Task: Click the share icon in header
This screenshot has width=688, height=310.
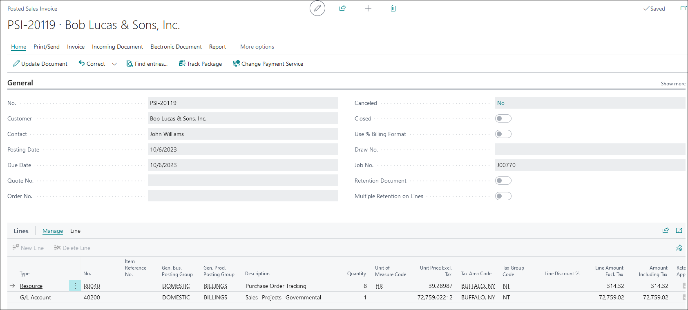Action: 342,8
